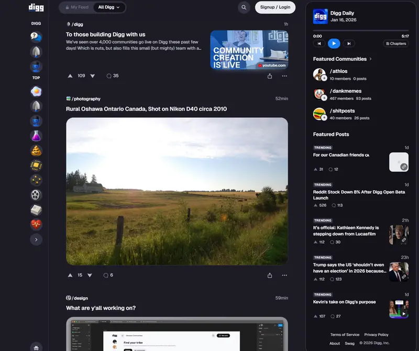Join the /dankmemes community with plus badge
419x351 pixels.
tap(324, 98)
